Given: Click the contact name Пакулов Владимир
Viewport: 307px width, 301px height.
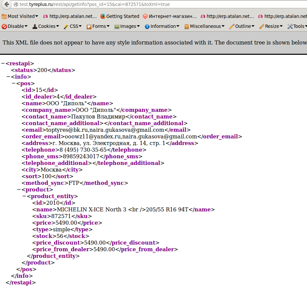Looking at the screenshot, I should (x=98, y=116).
